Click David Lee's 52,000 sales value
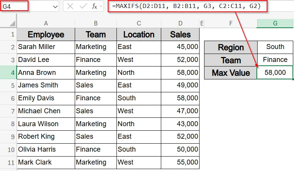This screenshot has height=171, width=294. [x=180, y=60]
